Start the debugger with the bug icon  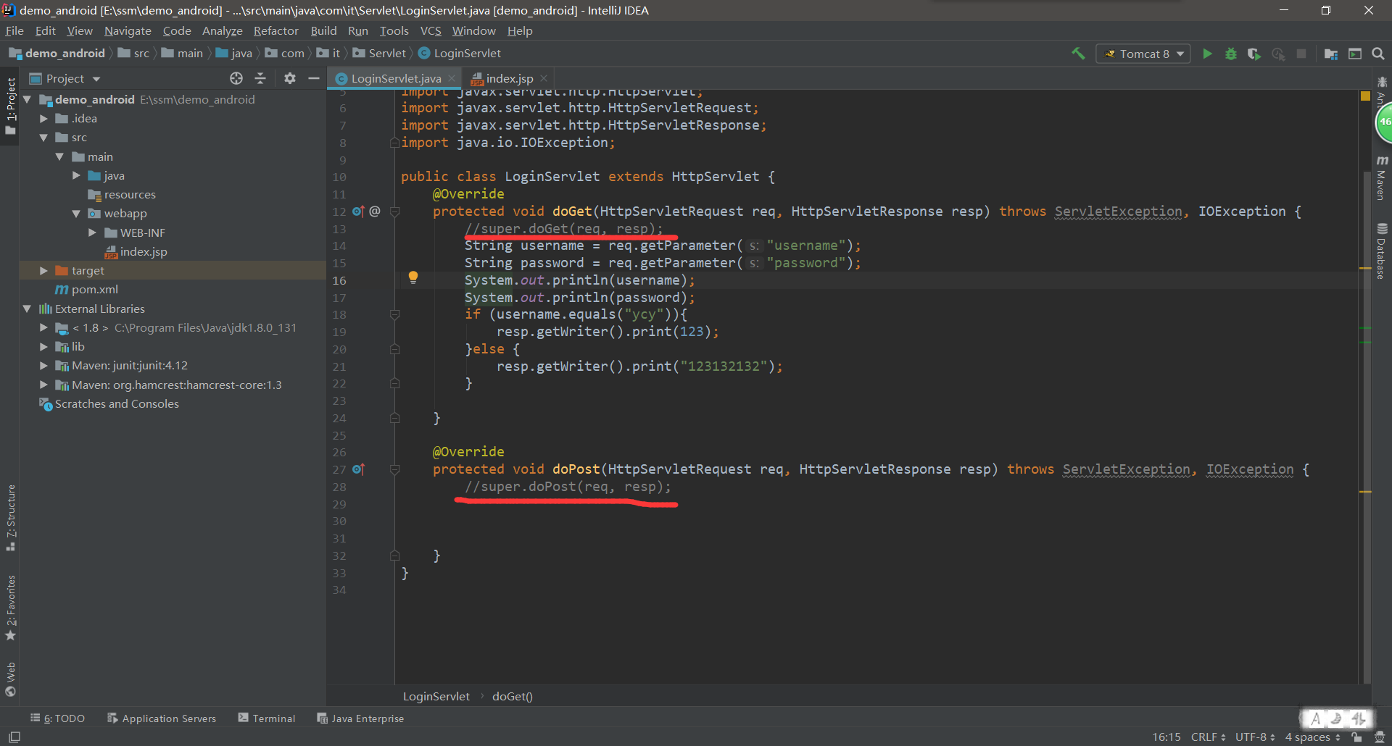[x=1230, y=54]
